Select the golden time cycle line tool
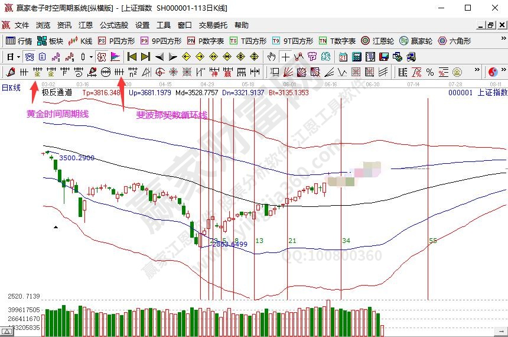 37,72
